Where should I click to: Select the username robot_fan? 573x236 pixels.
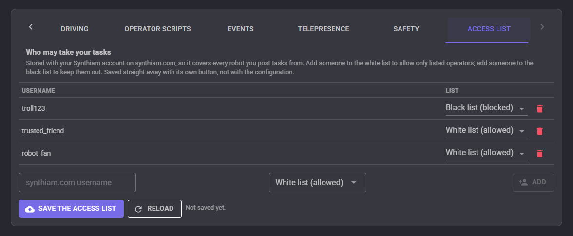tap(36, 153)
